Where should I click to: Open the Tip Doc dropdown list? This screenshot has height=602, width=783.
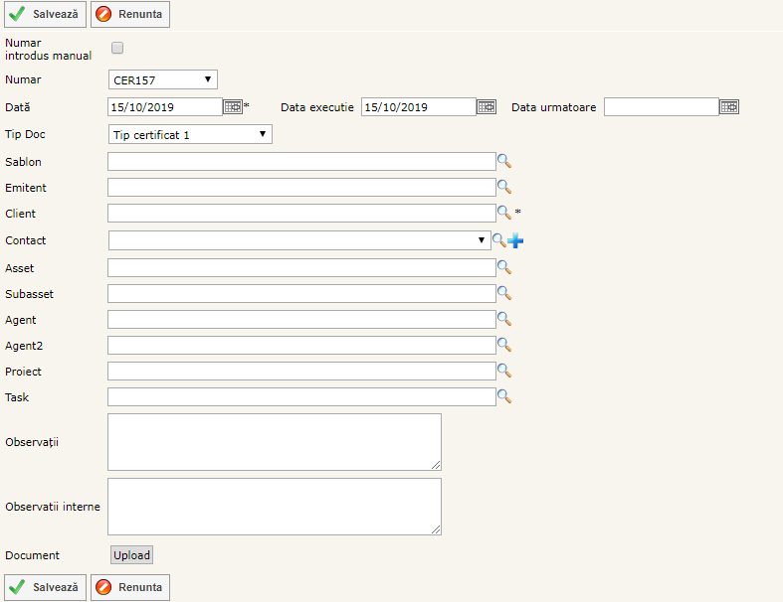click(189, 134)
